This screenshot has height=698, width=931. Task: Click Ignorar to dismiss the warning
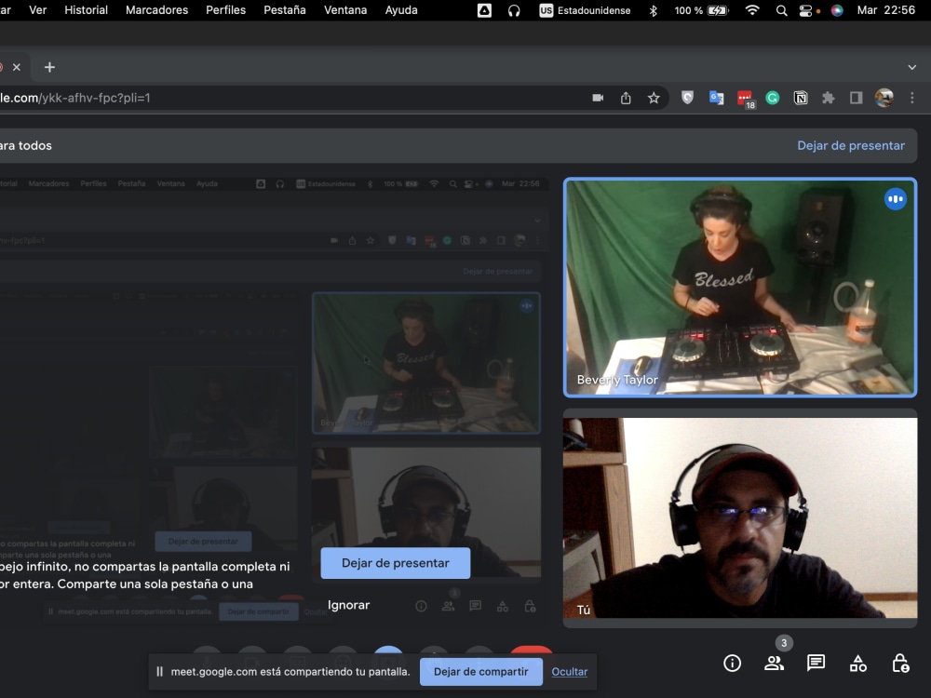point(348,605)
